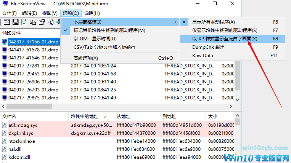Click the icon beside 040917-26703-01.dmp

(5, 89)
